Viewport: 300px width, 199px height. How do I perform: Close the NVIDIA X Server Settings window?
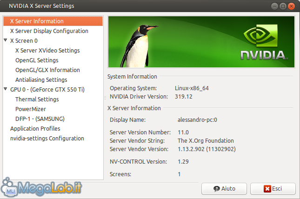tap(291, 7)
